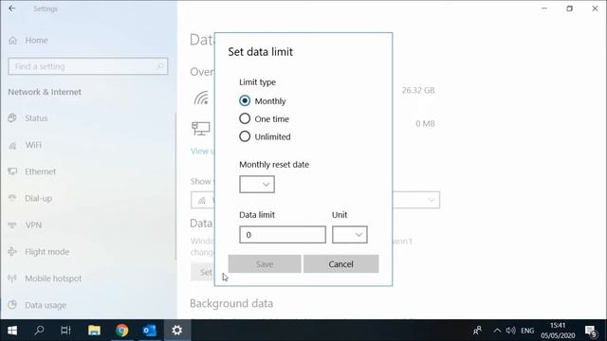Screen dimensions: 607x341
Task: Open the taskbar clock showing 15:41
Action: pos(558,331)
